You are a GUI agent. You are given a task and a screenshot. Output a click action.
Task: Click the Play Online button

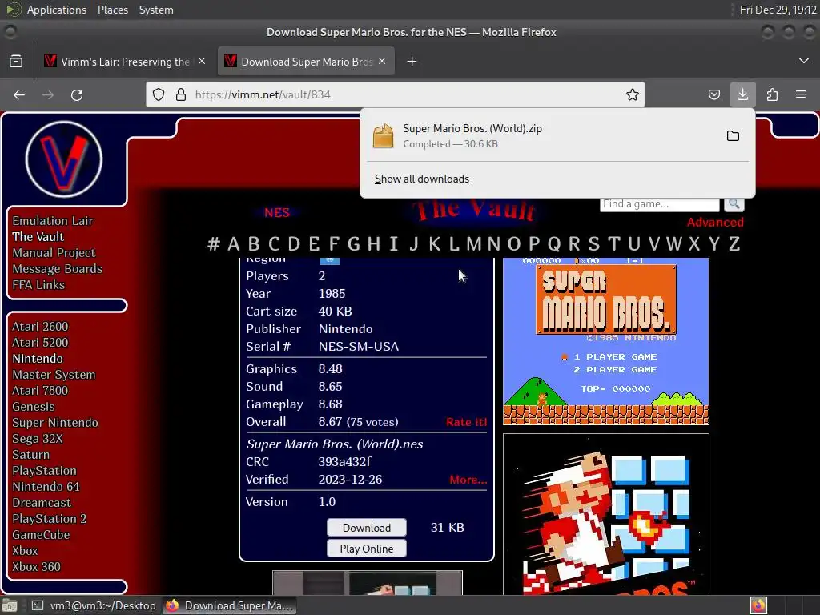(x=367, y=549)
